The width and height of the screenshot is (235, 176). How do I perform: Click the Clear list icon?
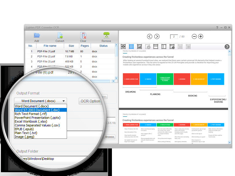(x=83, y=35)
